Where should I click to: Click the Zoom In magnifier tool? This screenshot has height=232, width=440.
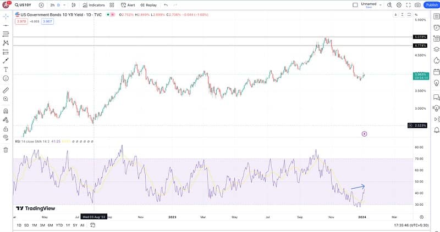5,99
